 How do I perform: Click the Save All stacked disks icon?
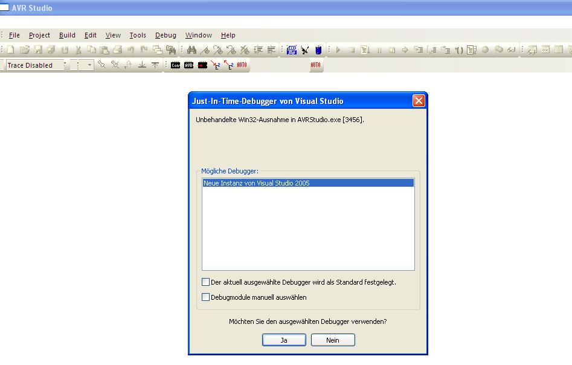(51, 50)
